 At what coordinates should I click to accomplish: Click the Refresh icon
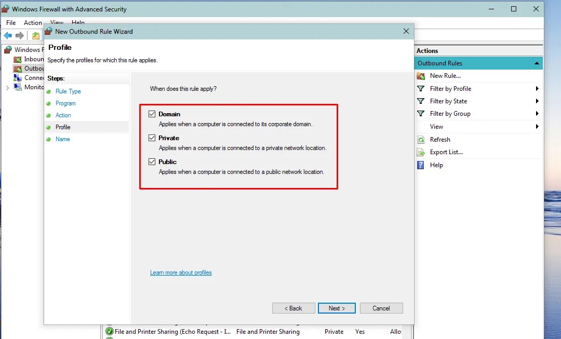tap(421, 140)
